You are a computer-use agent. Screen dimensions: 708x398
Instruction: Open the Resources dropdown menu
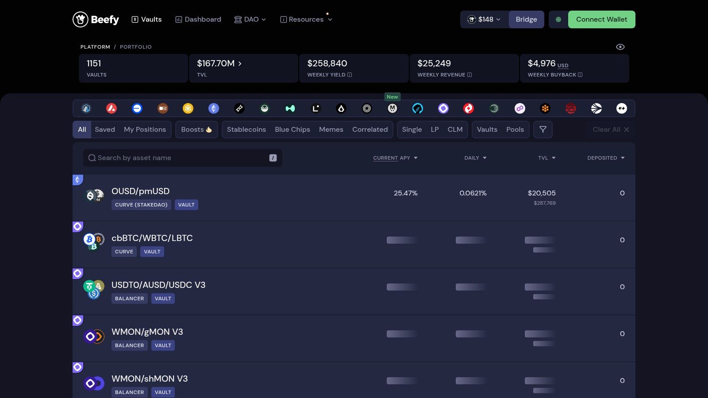(306, 19)
